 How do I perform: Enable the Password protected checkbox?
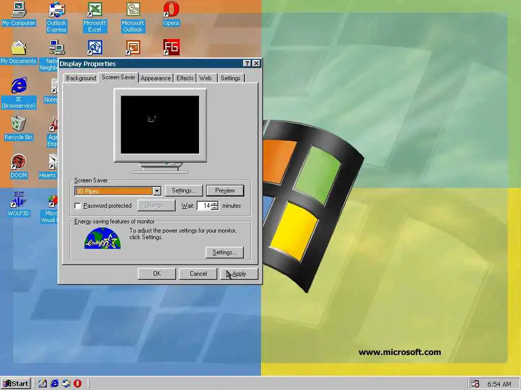[x=78, y=206]
